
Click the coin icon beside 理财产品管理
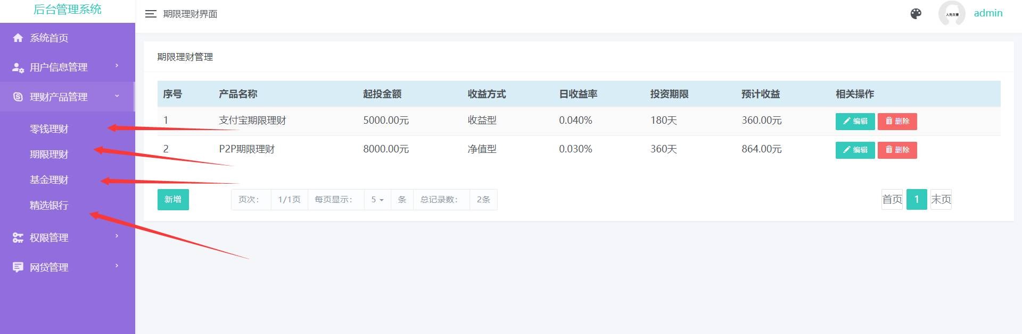pos(18,97)
